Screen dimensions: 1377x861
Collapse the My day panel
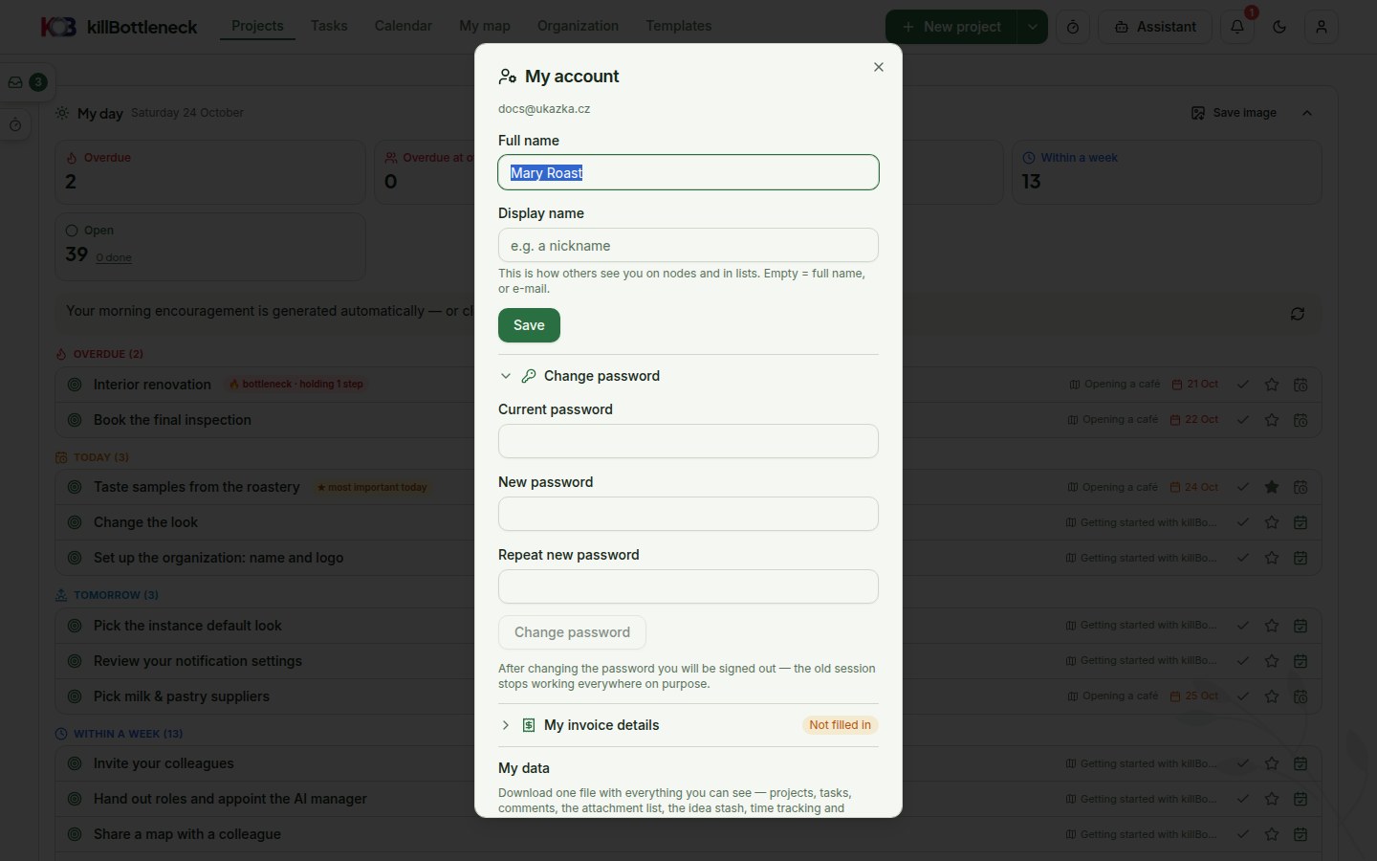click(x=1307, y=113)
